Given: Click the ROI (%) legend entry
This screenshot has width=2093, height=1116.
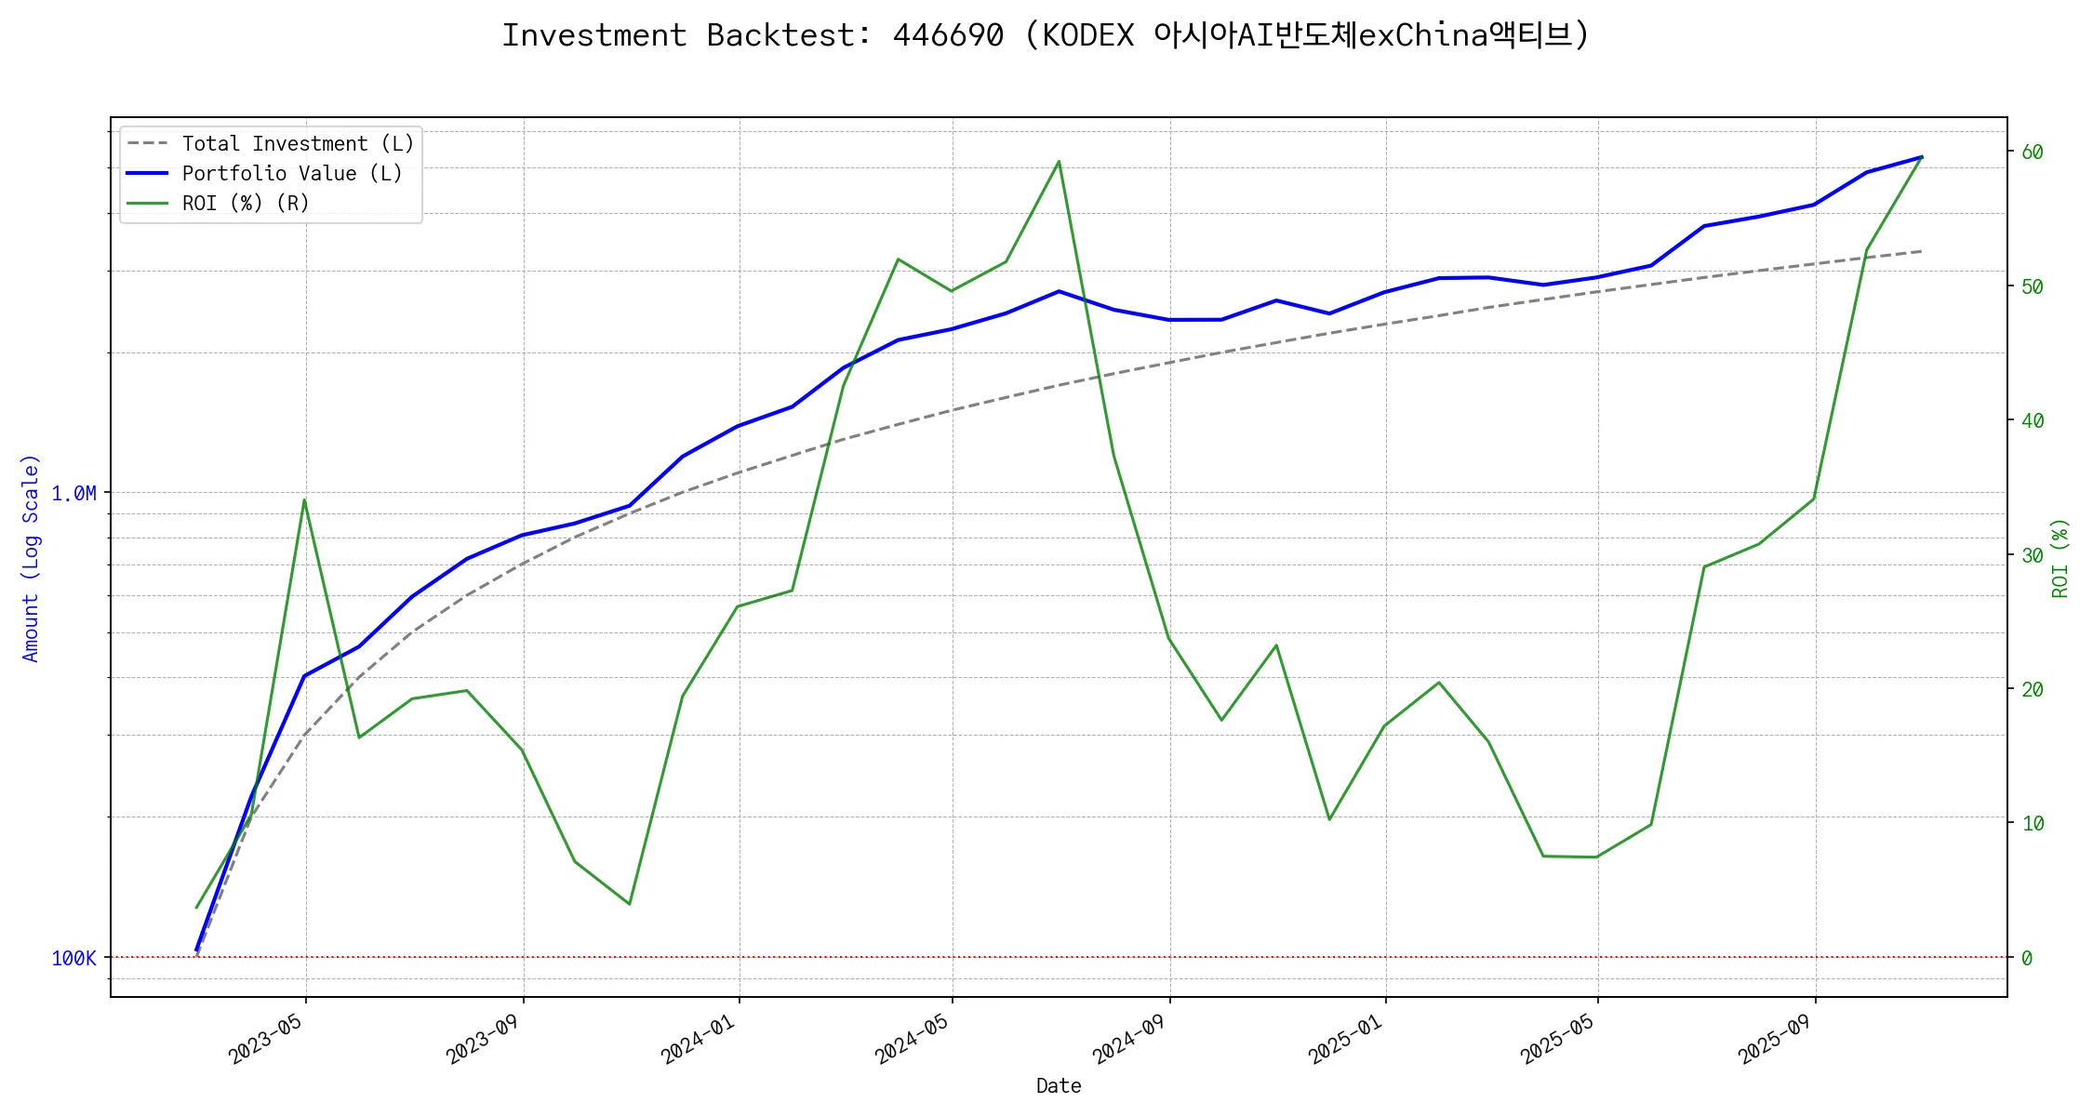Looking at the screenshot, I should point(246,204).
